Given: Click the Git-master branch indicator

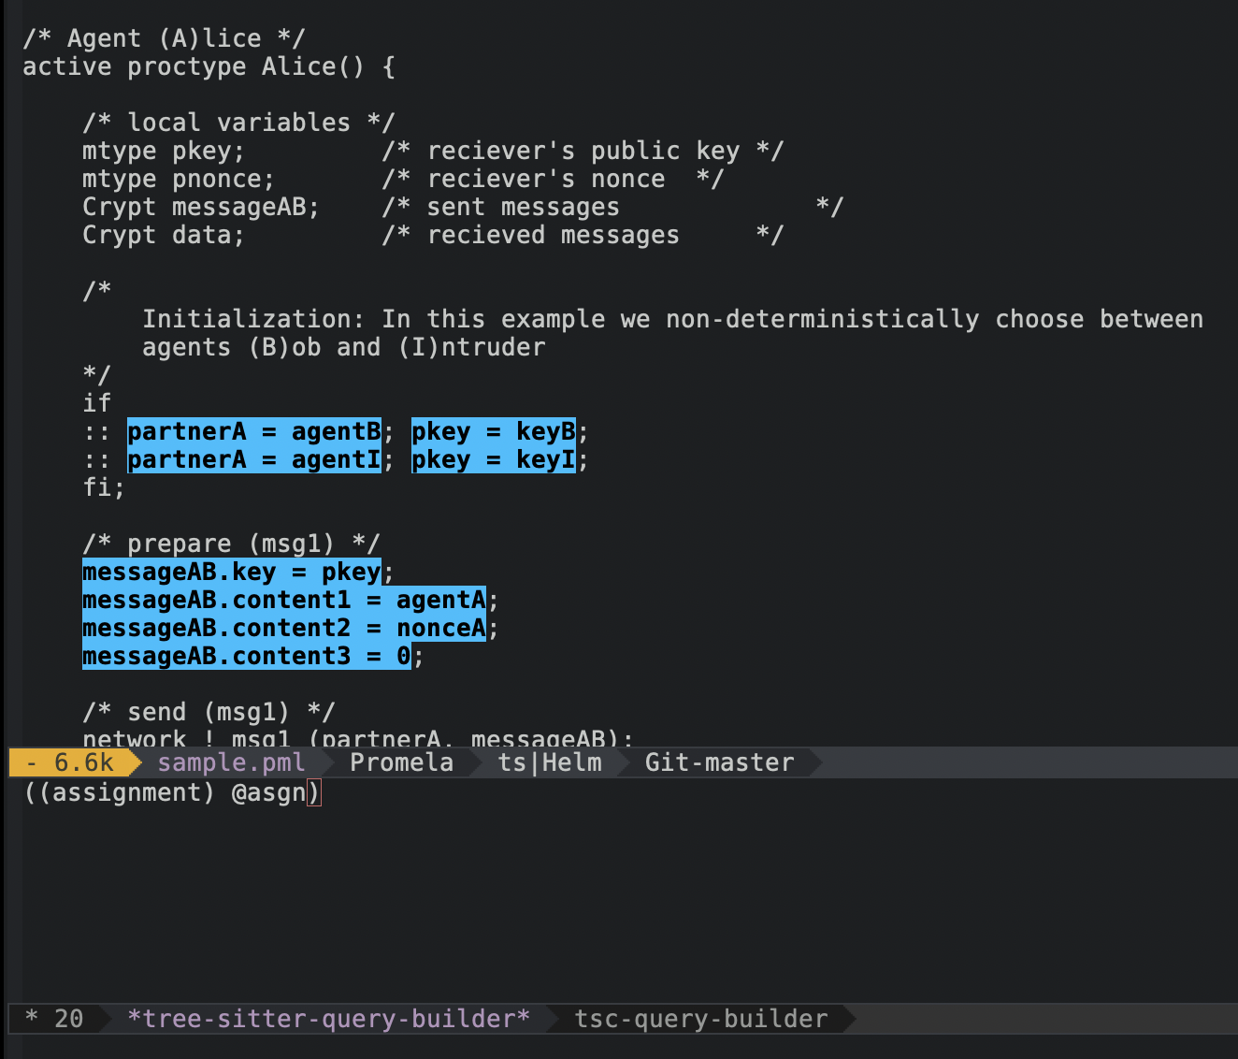Looking at the screenshot, I should pos(719,762).
